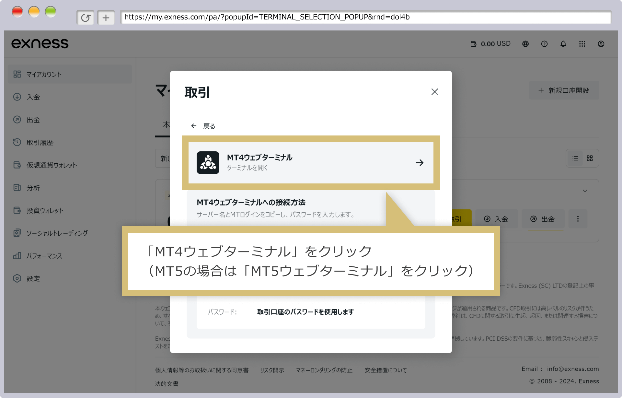Open the language globe icon
Image resolution: width=622 pixels, height=398 pixels.
(x=525, y=44)
